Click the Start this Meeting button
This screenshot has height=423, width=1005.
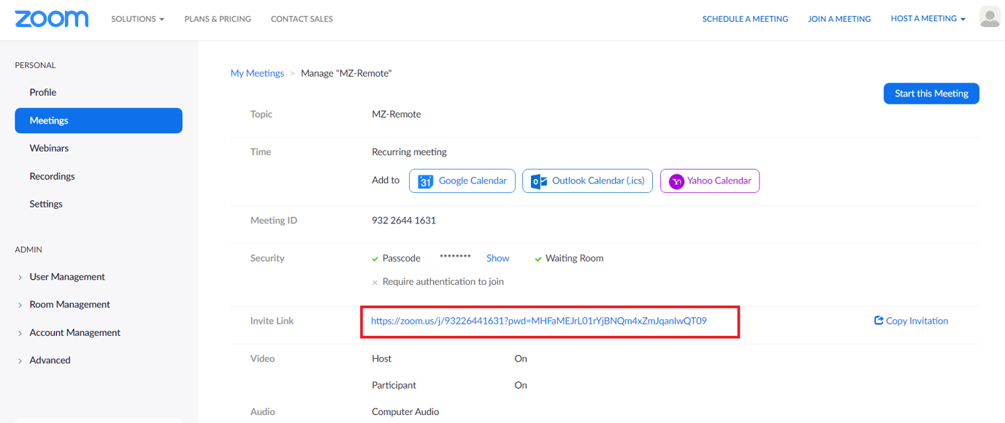(931, 93)
